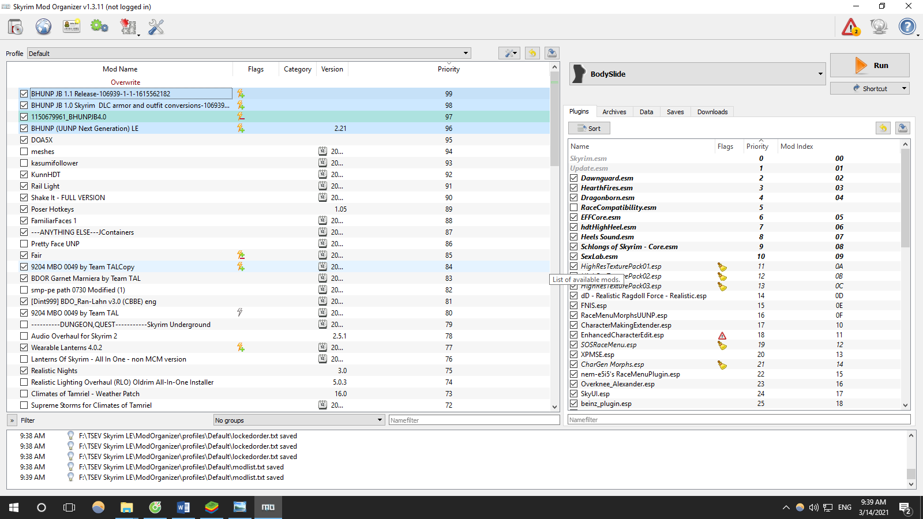Image resolution: width=923 pixels, height=519 pixels.
Task: Open the No groups dropdown
Action: pyautogui.click(x=299, y=420)
